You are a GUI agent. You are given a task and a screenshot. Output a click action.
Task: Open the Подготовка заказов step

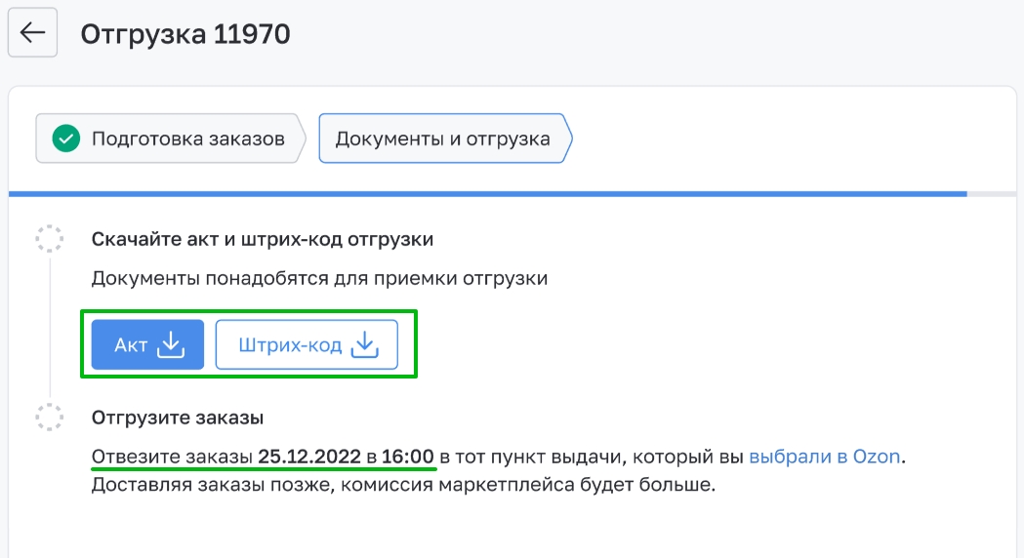[x=171, y=139]
